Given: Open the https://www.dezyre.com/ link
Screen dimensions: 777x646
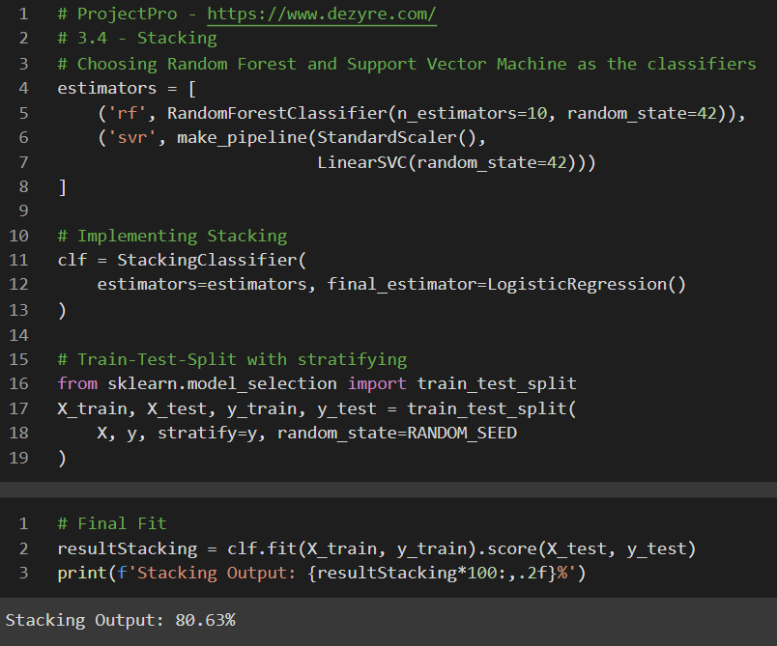Looking at the screenshot, I should [x=322, y=14].
